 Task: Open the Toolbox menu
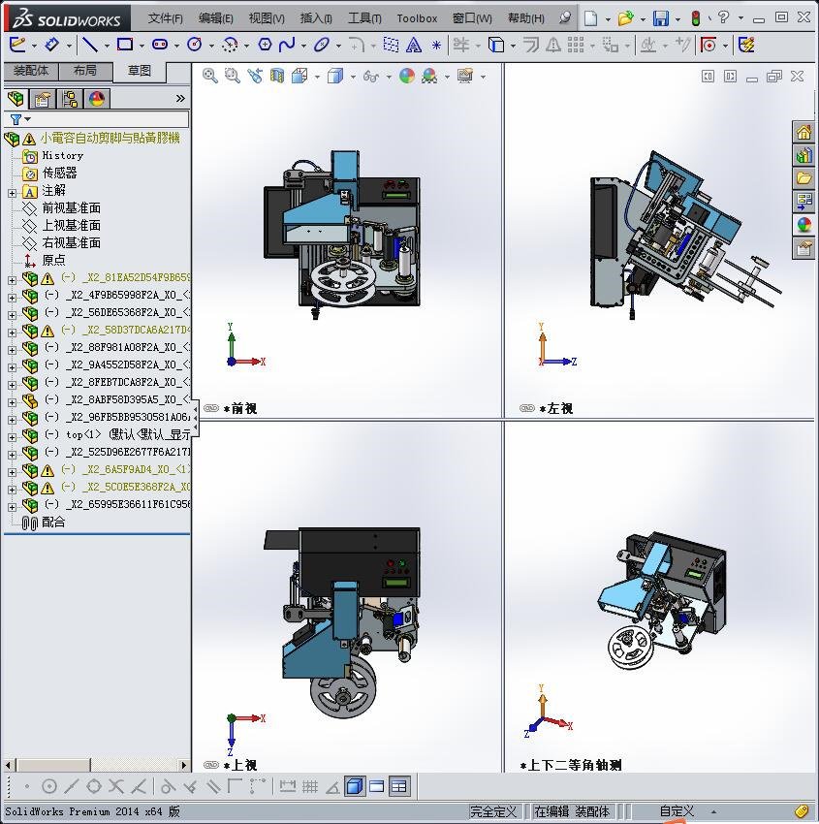417,18
